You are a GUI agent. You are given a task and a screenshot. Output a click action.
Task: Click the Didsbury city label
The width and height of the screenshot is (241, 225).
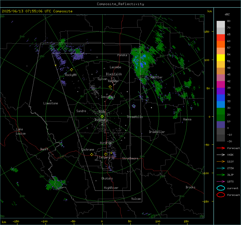pyautogui.click(x=101, y=120)
